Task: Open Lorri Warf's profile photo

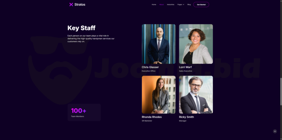Action: [x=196, y=44]
